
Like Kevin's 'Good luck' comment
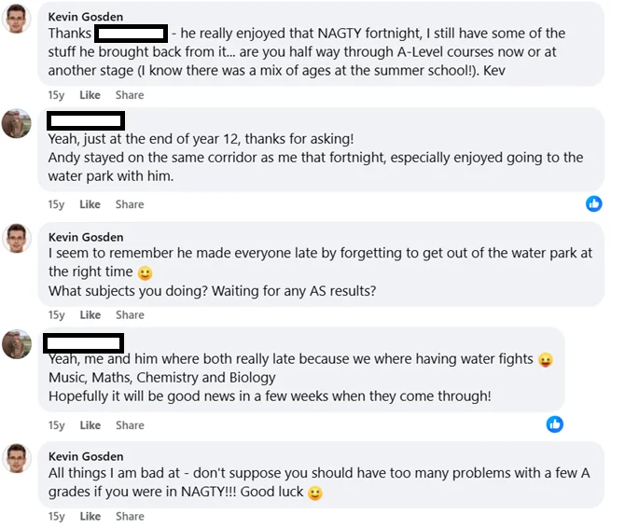(90, 517)
